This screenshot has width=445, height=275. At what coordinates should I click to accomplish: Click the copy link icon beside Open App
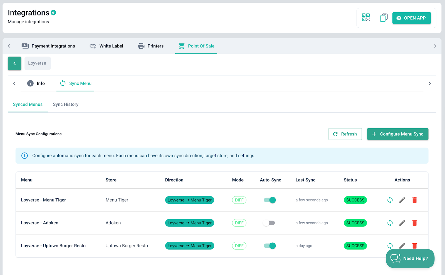(384, 17)
